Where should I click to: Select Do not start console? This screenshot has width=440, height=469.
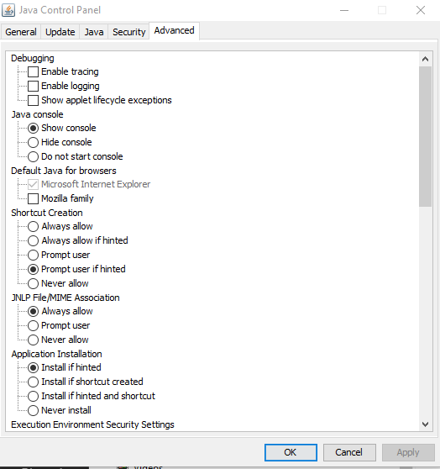pyautogui.click(x=33, y=156)
